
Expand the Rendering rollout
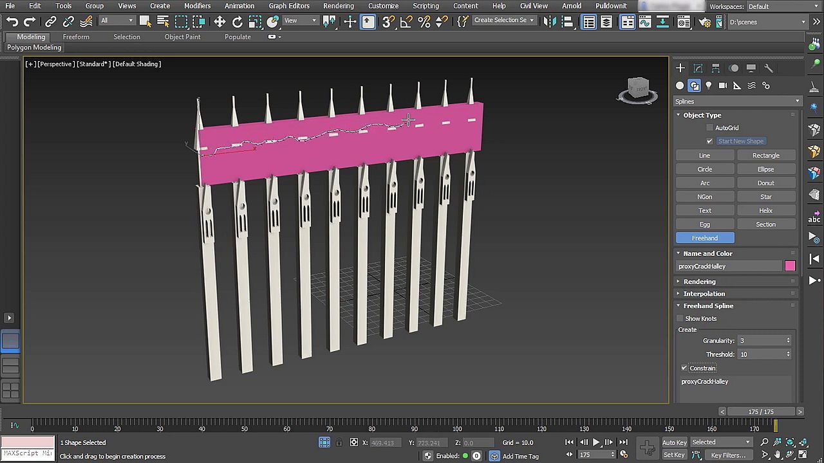point(699,282)
